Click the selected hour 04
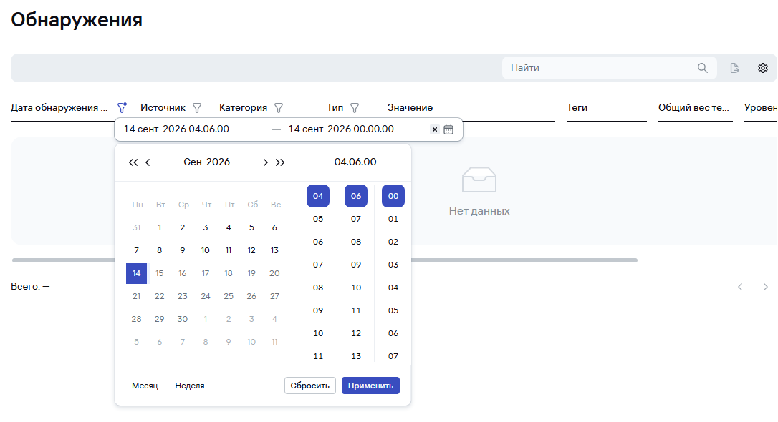The width and height of the screenshot is (778, 422). [318, 196]
